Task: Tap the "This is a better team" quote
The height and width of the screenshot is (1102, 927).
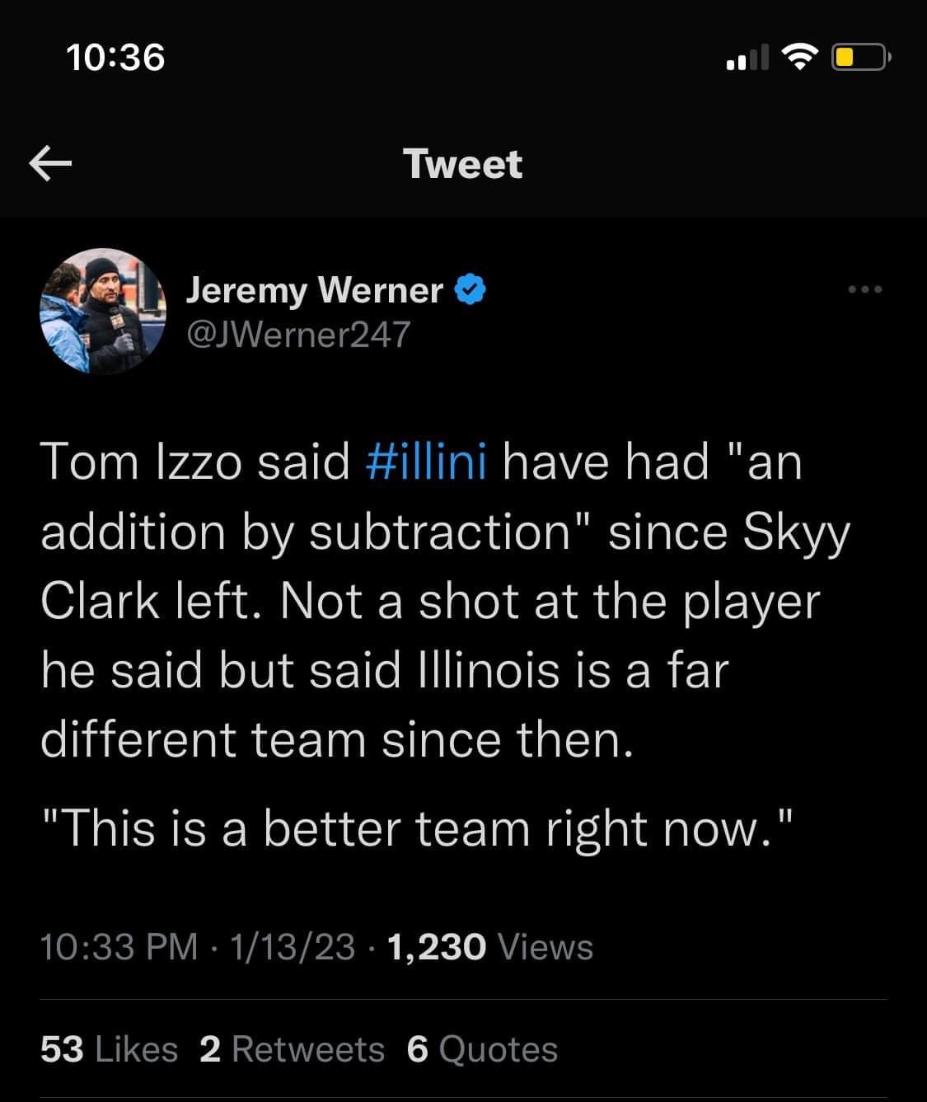Action: click(x=417, y=828)
